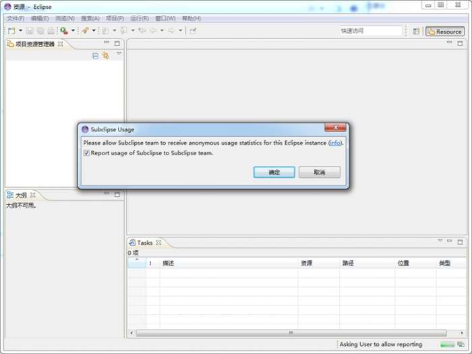This screenshot has width=472, height=354.
Task: Open the 搜索(A) menu
Action: pyautogui.click(x=90, y=19)
